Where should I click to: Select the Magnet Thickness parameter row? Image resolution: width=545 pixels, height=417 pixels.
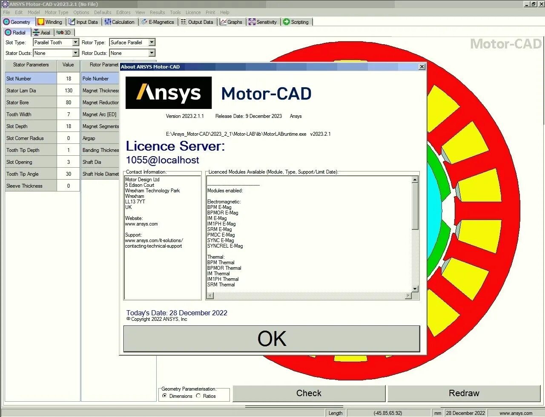coord(100,91)
